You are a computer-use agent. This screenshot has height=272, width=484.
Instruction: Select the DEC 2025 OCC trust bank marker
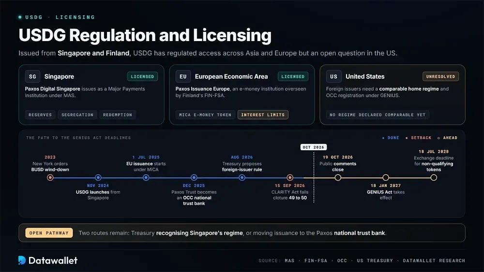pyautogui.click(x=194, y=177)
